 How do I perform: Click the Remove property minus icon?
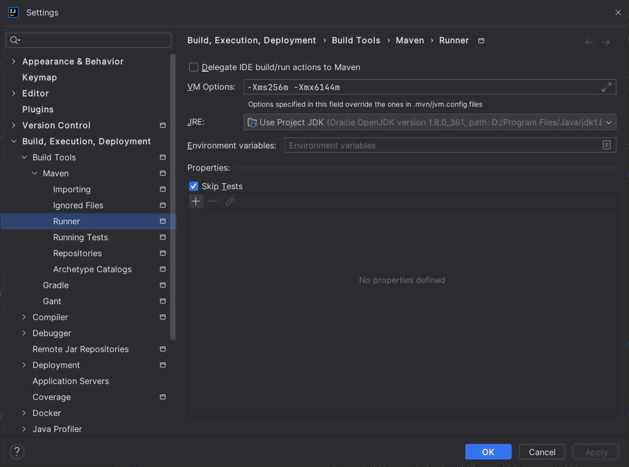pos(213,201)
